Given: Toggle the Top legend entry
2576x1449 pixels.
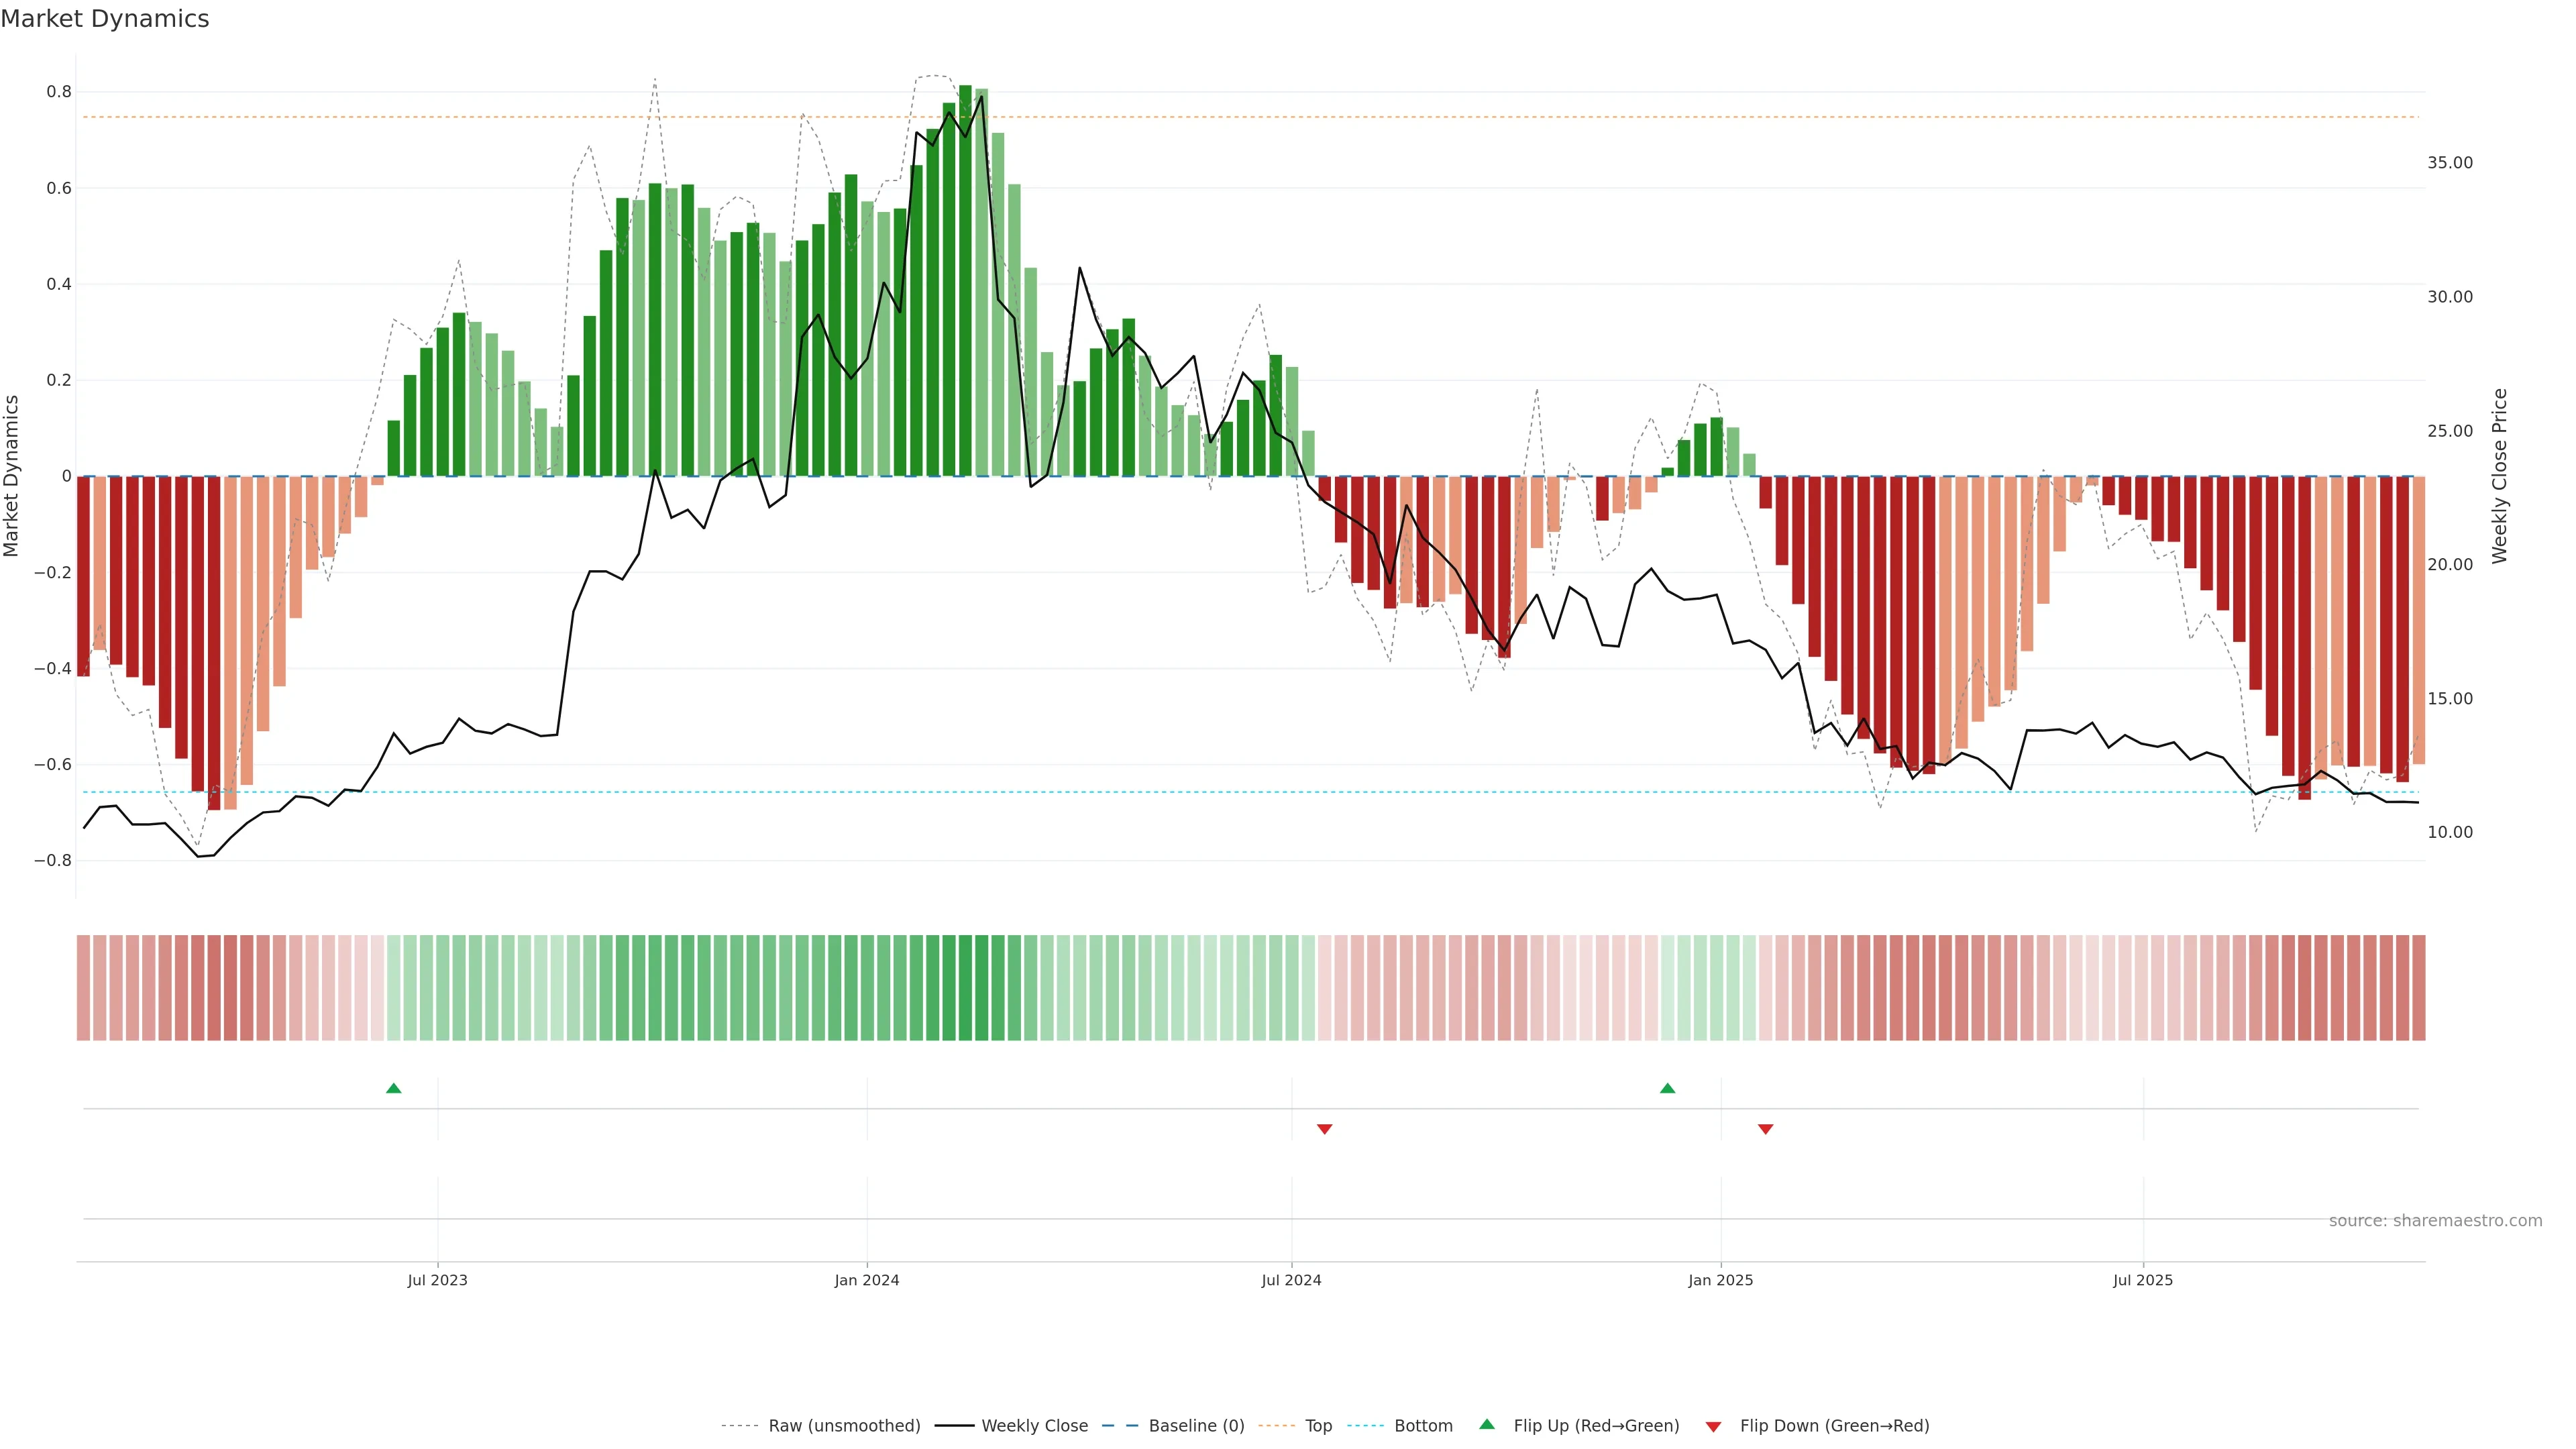Looking at the screenshot, I should point(1318,1426).
